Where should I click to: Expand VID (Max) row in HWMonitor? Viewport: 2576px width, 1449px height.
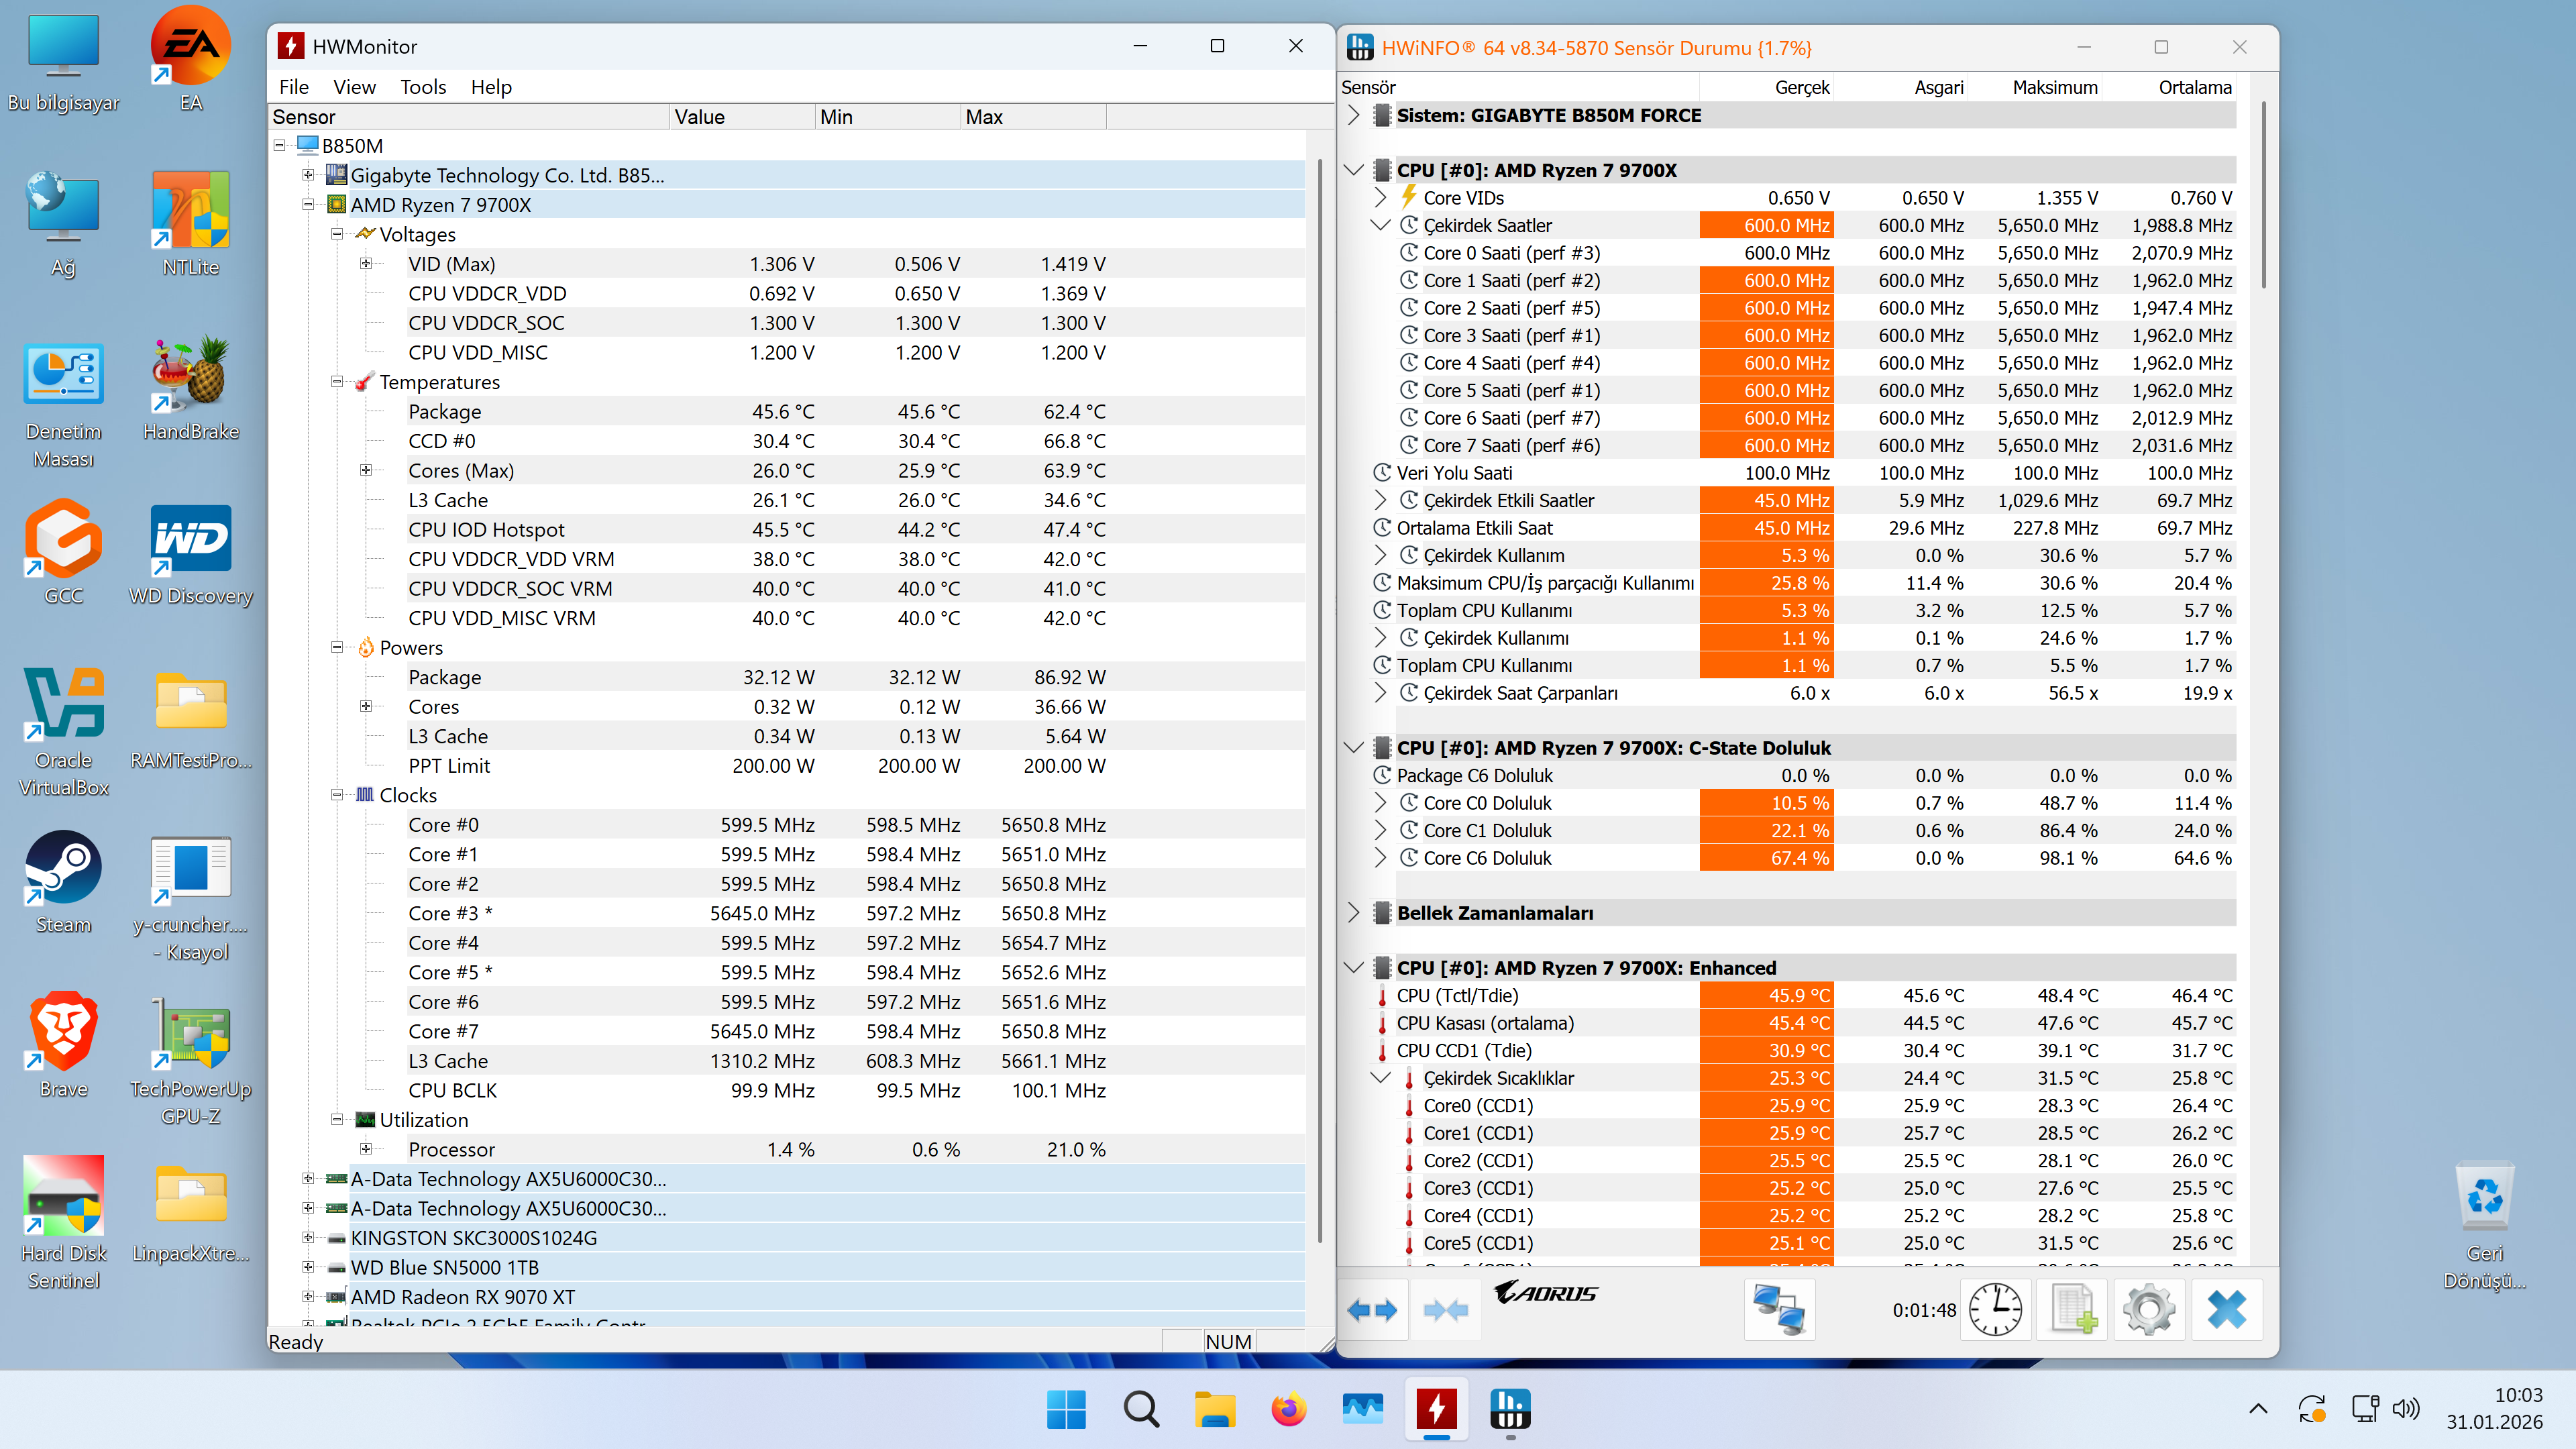tap(367, 264)
